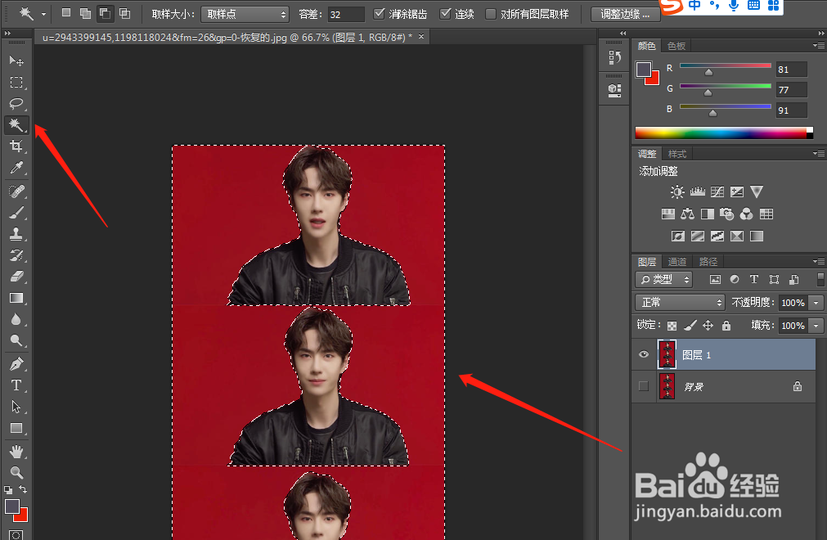
Task: Click Intersect with Selection mode icon
Action: (125, 13)
